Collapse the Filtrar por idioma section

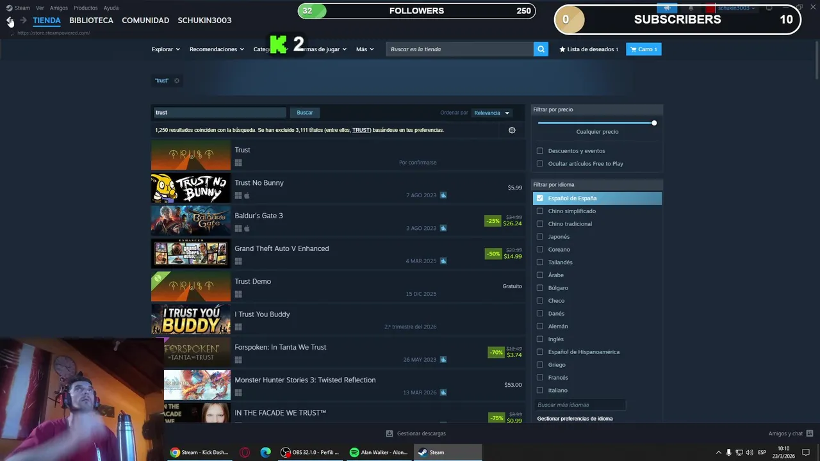[597, 184]
